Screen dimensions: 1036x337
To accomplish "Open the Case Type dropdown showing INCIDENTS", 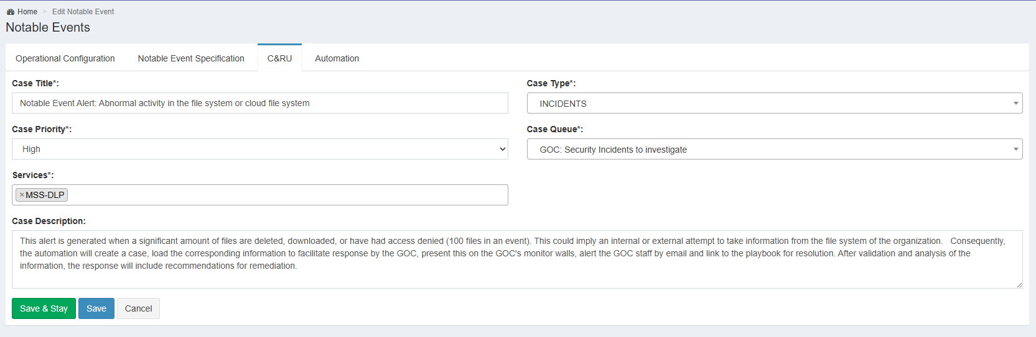I will pos(774,104).
